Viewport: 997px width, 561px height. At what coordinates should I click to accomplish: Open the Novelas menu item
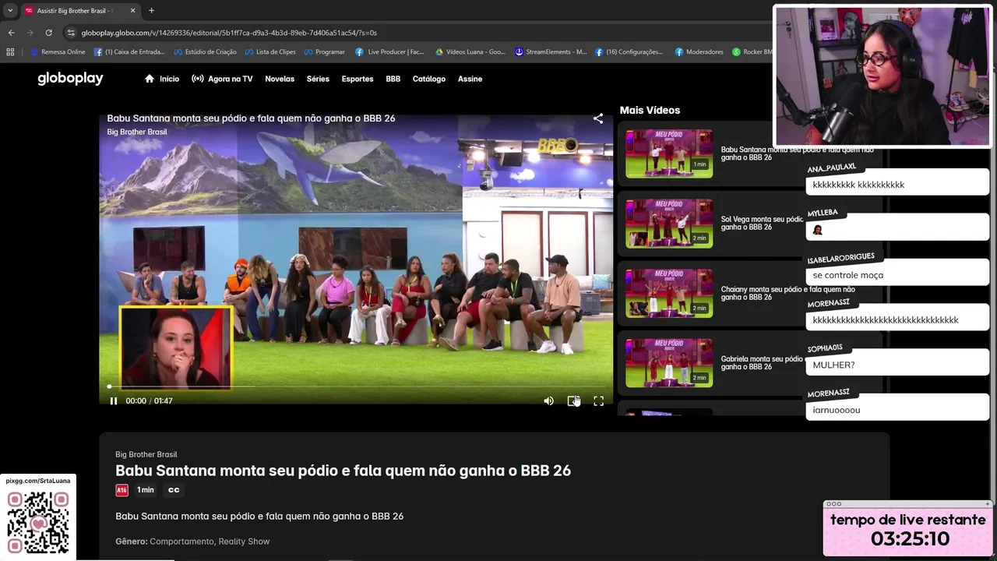tap(280, 79)
